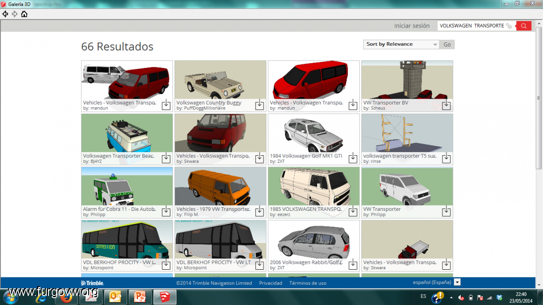Click the Iniciar sesión link
Screen dimensions: 543x305
412,26
